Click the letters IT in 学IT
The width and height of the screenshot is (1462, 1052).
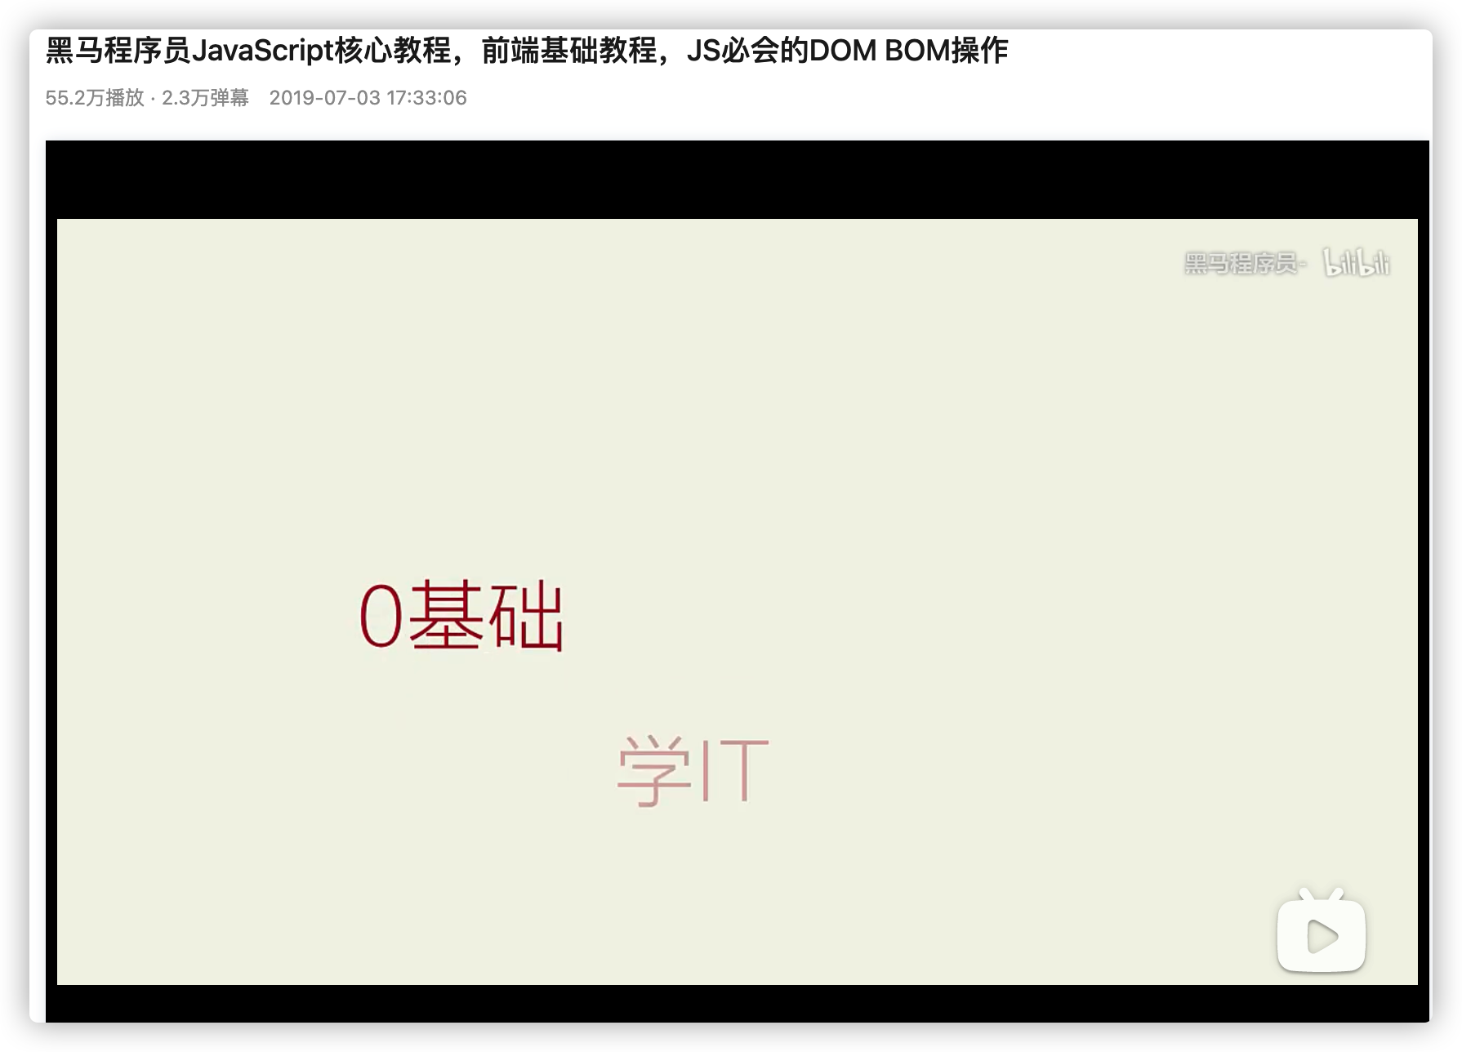click(x=735, y=770)
